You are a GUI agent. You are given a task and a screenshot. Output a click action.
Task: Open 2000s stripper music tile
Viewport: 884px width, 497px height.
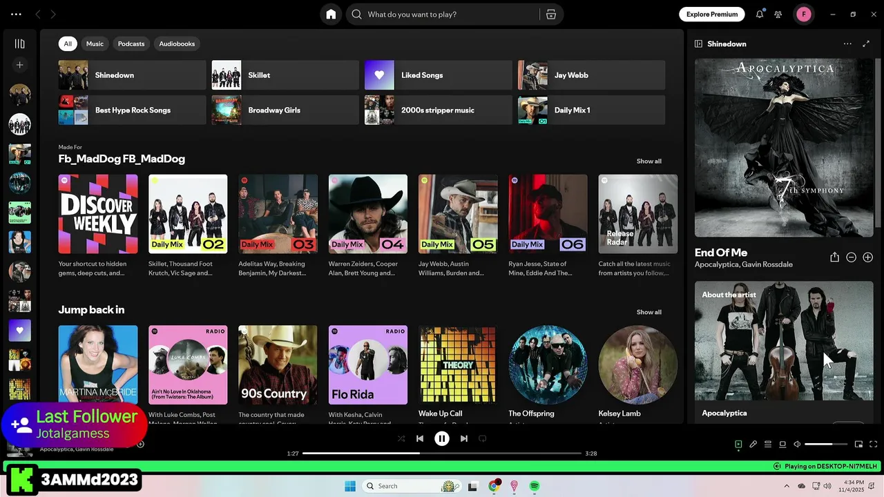439,110
